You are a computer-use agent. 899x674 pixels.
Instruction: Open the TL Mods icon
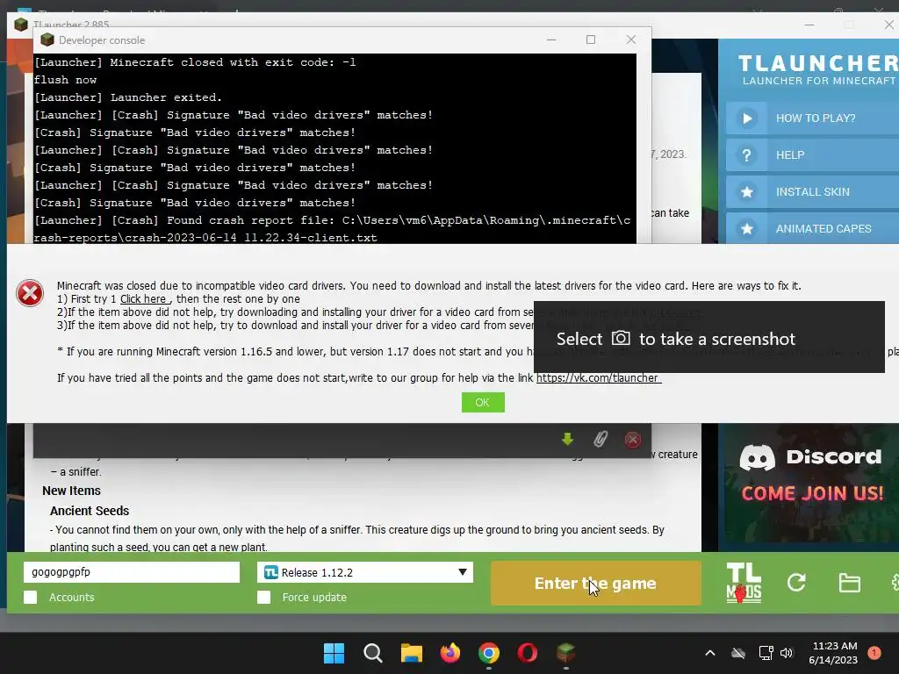click(x=744, y=583)
